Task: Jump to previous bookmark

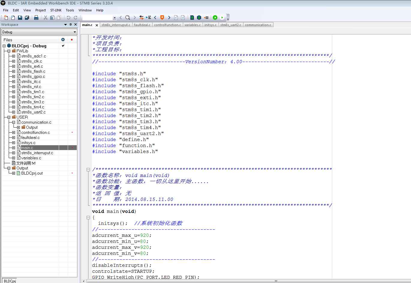Action: tap(155, 18)
